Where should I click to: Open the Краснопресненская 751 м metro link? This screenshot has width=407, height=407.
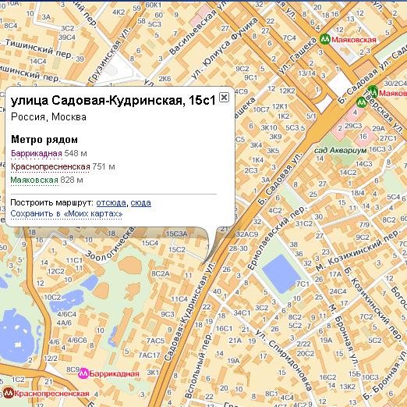click(x=50, y=166)
